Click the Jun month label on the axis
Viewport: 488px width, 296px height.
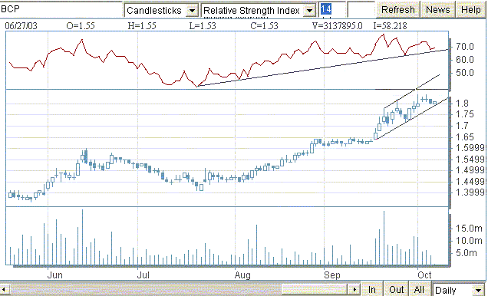click(x=54, y=275)
